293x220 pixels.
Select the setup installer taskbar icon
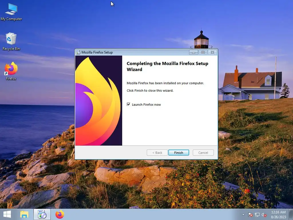pyautogui.click(x=42, y=214)
